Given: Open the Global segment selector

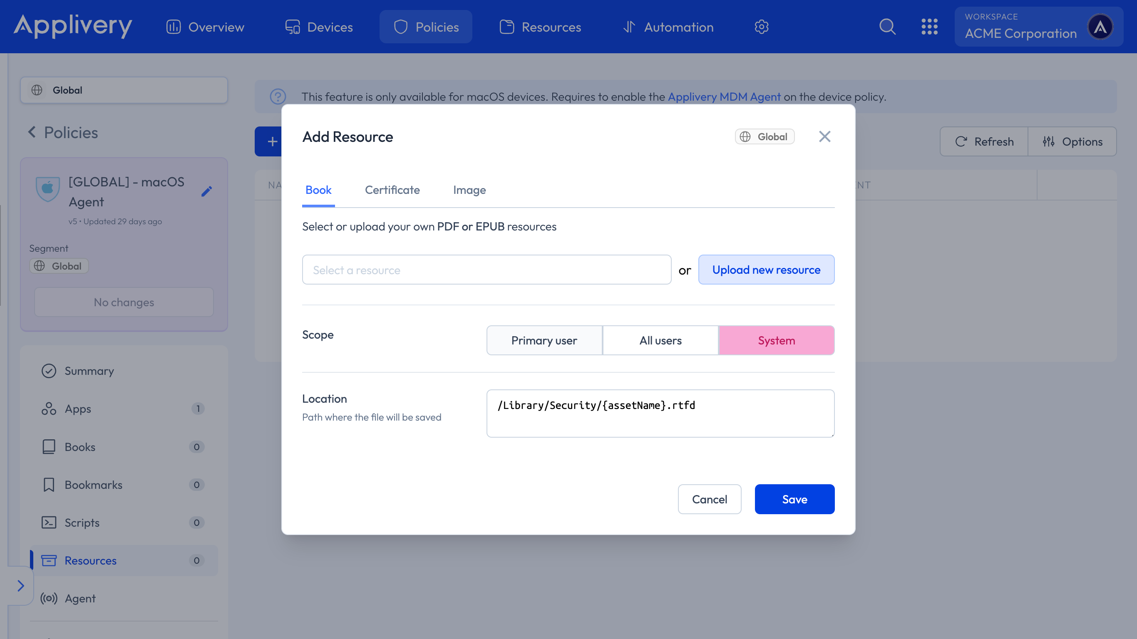Looking at the screenshot, I should pyautogui.click(x=124, y=90).
